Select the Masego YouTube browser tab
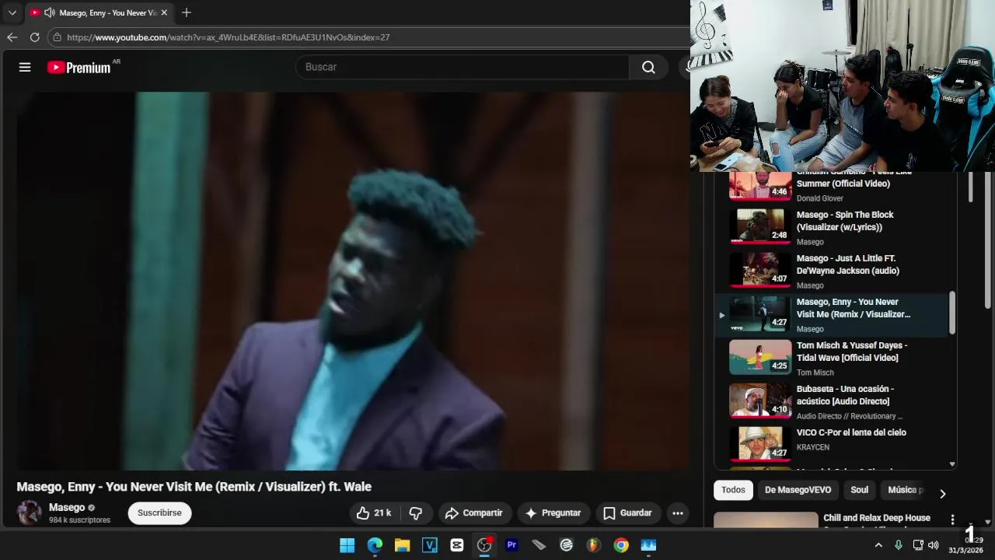Viewport: 995px width, 560px height. tap(98, 12)
